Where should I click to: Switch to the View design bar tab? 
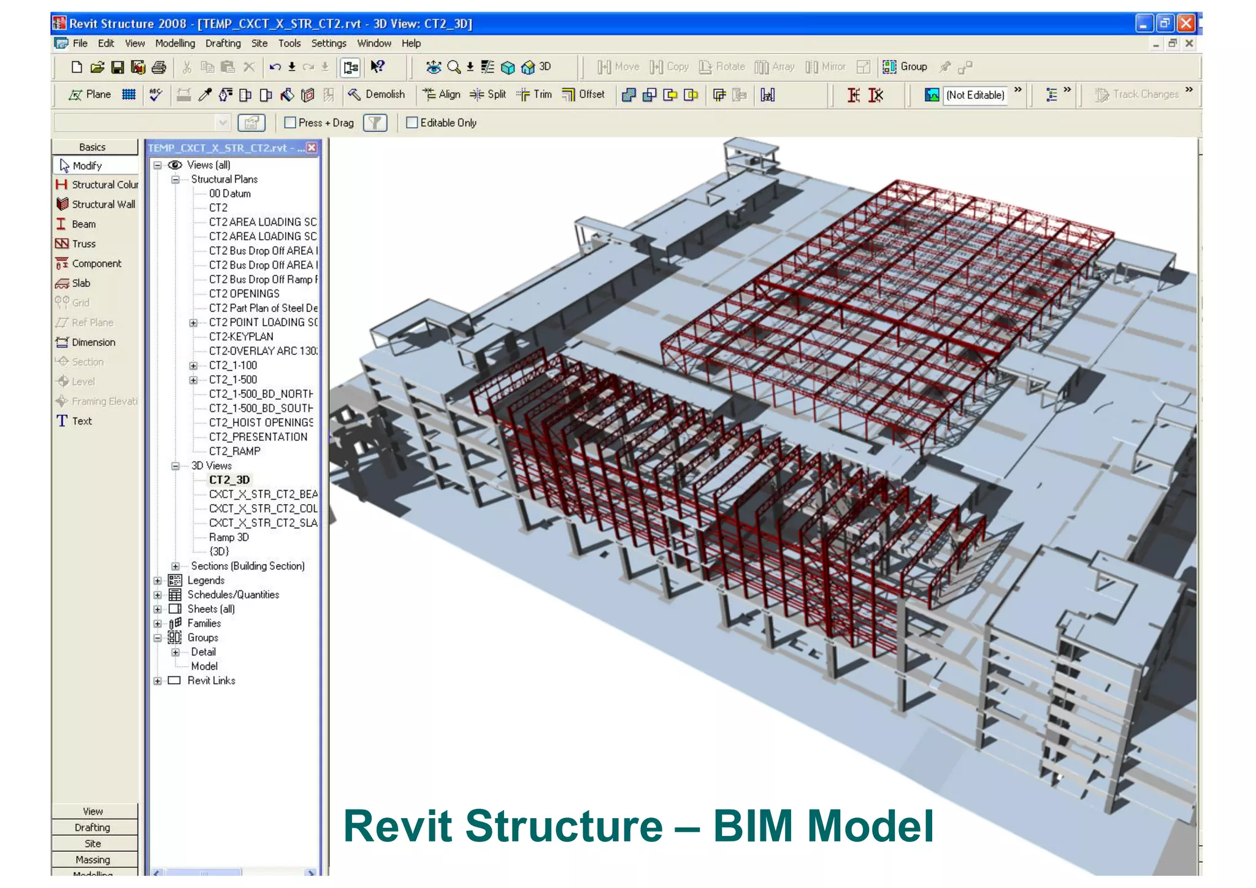tap(95, 811)
